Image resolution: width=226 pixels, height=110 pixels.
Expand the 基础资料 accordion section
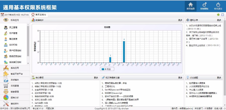pyautogui.click(x=15, y=103)
